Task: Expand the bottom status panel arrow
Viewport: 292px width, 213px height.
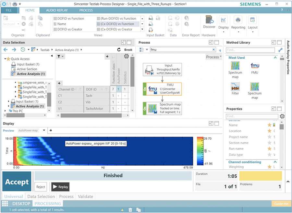Action: click(x=288, y=181)
